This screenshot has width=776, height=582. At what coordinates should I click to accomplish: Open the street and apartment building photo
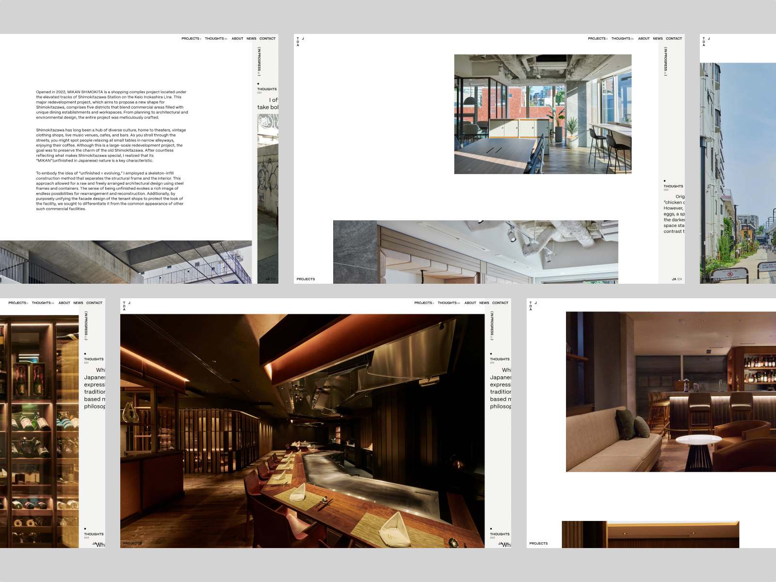[738, 173]
